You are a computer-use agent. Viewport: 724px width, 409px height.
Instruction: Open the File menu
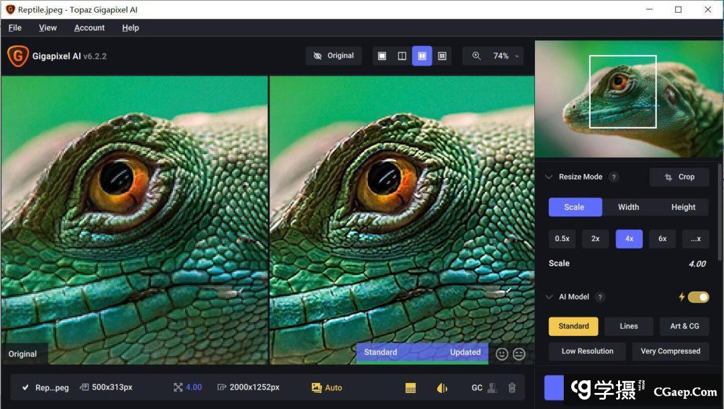[15, 28]
